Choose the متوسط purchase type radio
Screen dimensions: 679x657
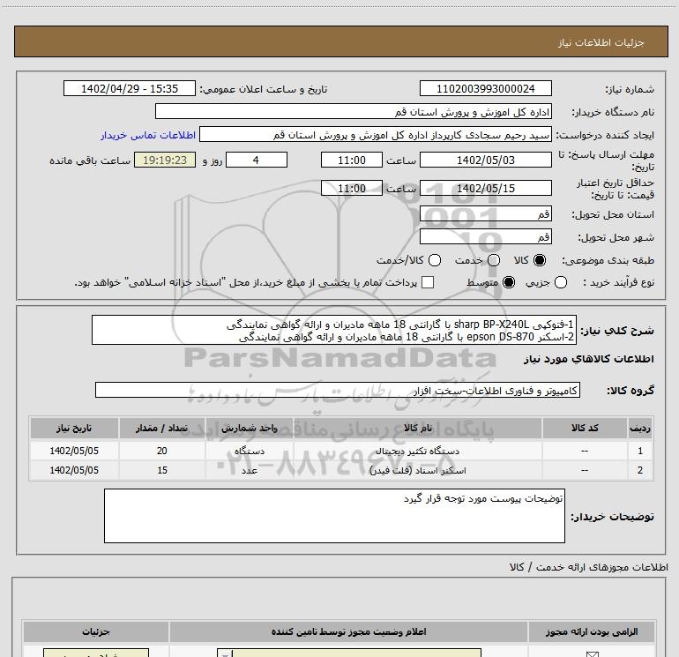point(509,282)
